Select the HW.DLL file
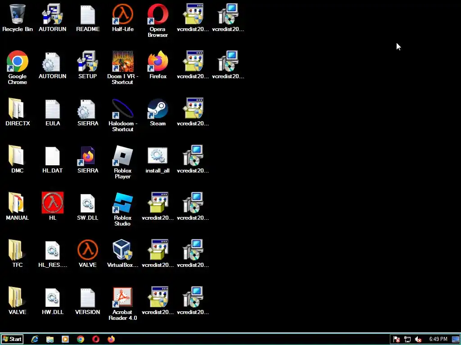Viewport: 461px width, 345px height. point(52,301)
